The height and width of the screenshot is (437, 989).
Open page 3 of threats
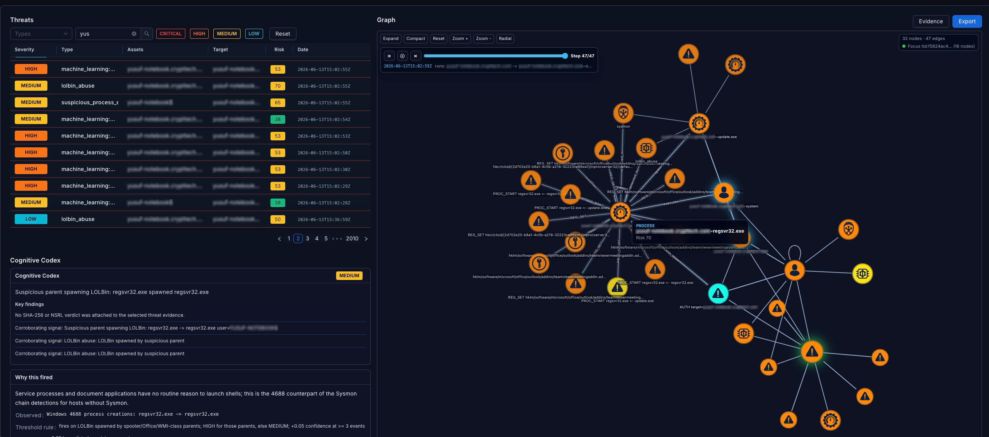click(x=307, y=238)
